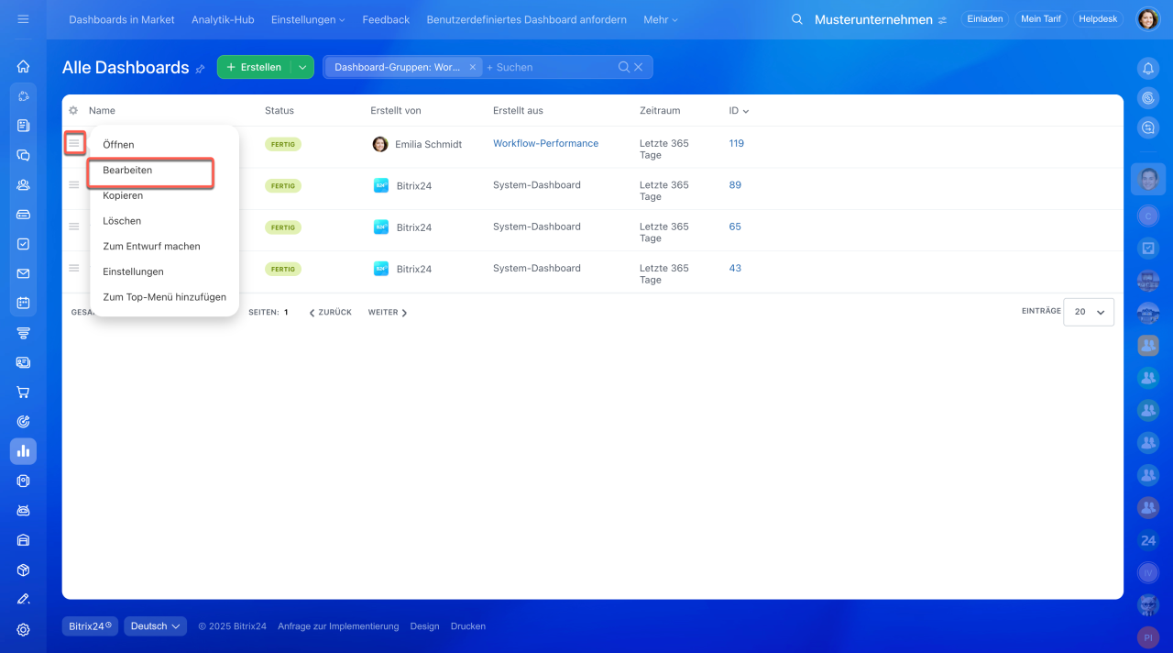The width and height of the screenshot is (1173, 653).
Task: Click the green Erstellen button
Action: (254, 67)
